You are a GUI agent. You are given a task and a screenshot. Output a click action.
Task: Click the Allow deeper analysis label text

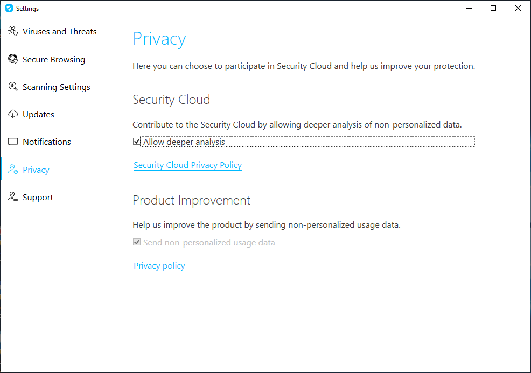(184, 142)
